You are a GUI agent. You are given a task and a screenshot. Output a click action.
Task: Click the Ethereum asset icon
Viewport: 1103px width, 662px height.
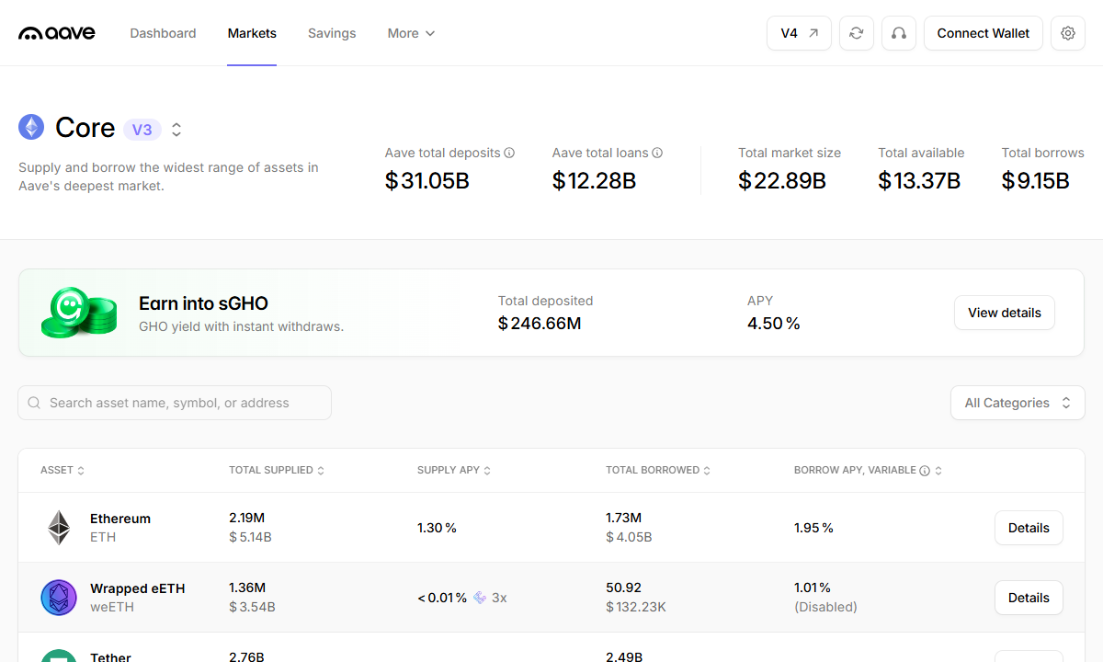click(x=59, y=528)
